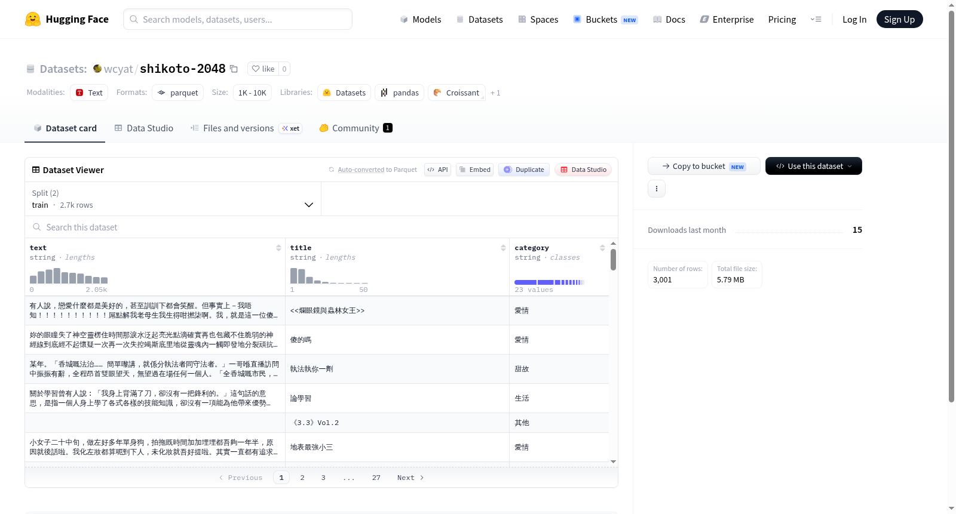This screenshot has height=514, width=956.
Task: Click the Log In link
Action: click(854, 19)
